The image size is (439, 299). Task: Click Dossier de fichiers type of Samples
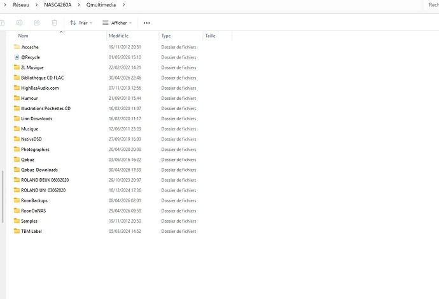point(179,221)
